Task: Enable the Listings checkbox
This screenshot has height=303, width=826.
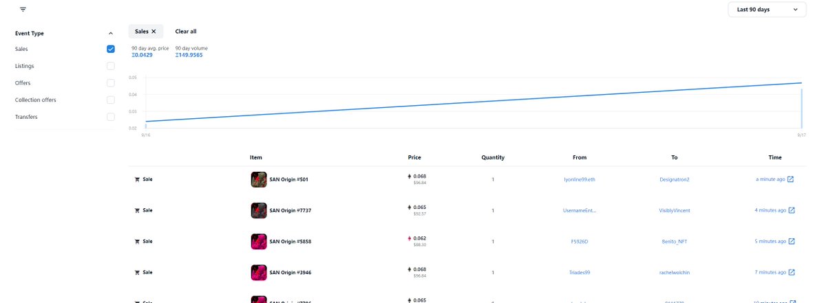Action: [110, 66]
